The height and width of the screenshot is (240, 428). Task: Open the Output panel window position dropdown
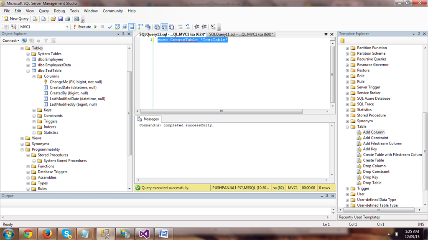322,196
